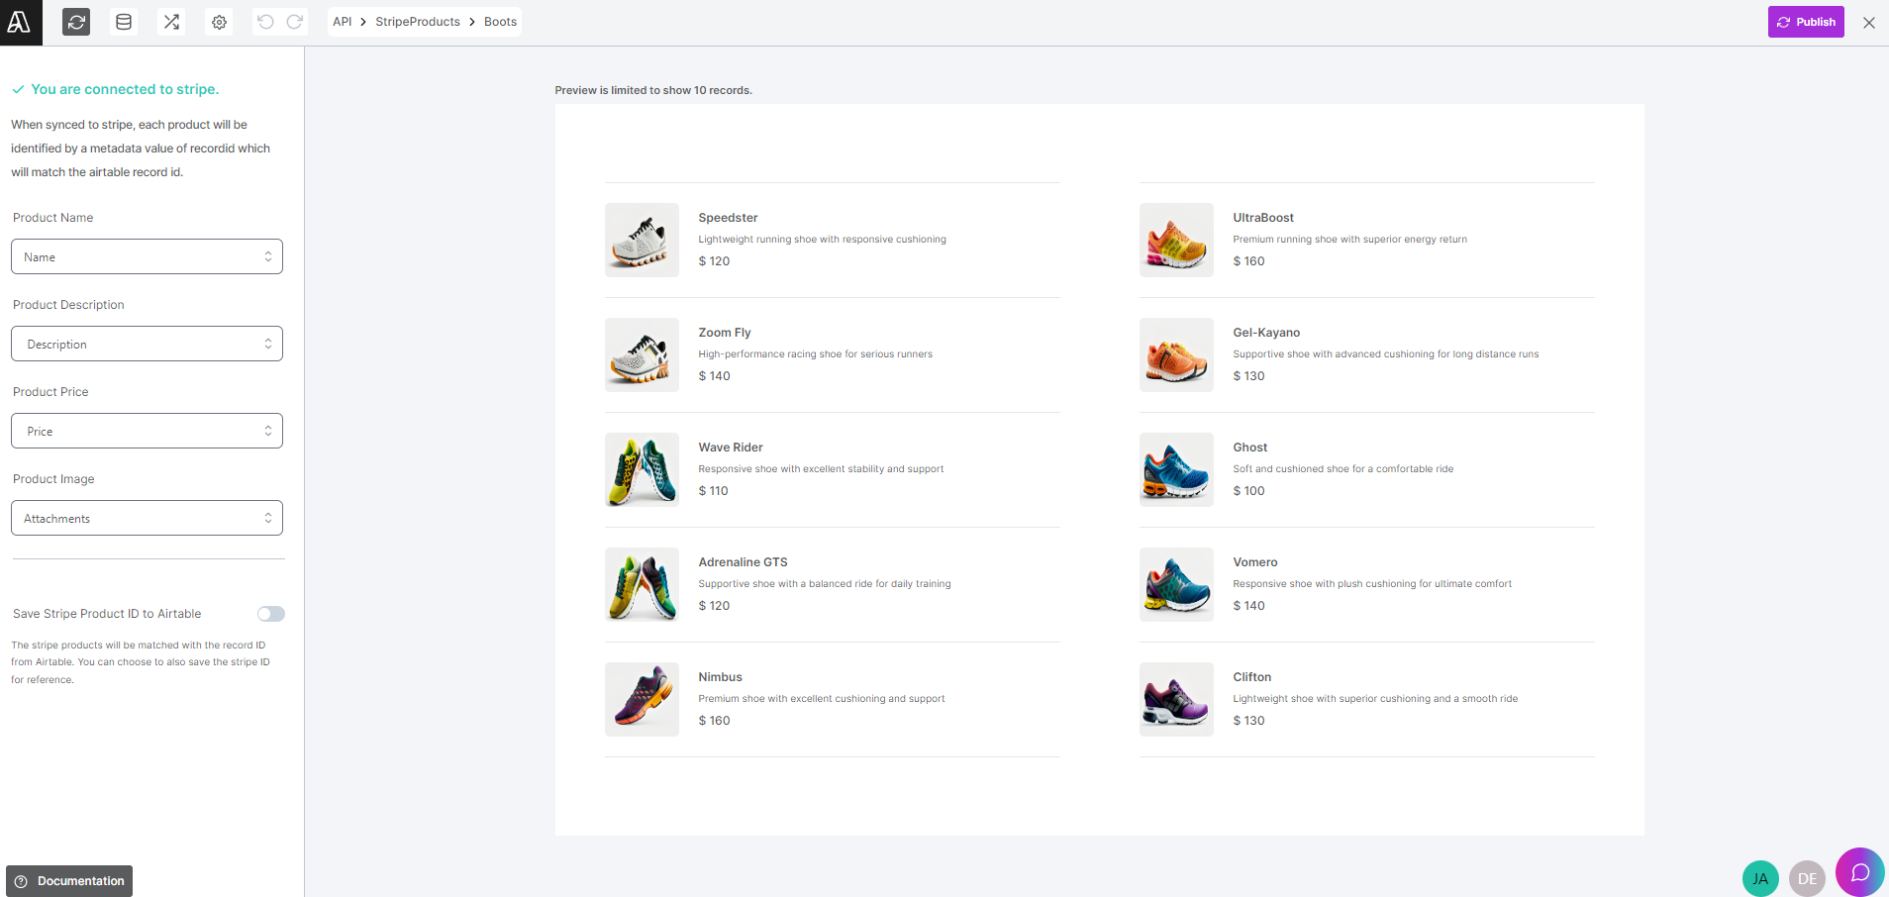Select the Speedster shoe thumbnail
Screen dimensions: 1889x897
(x=642, y=240)
